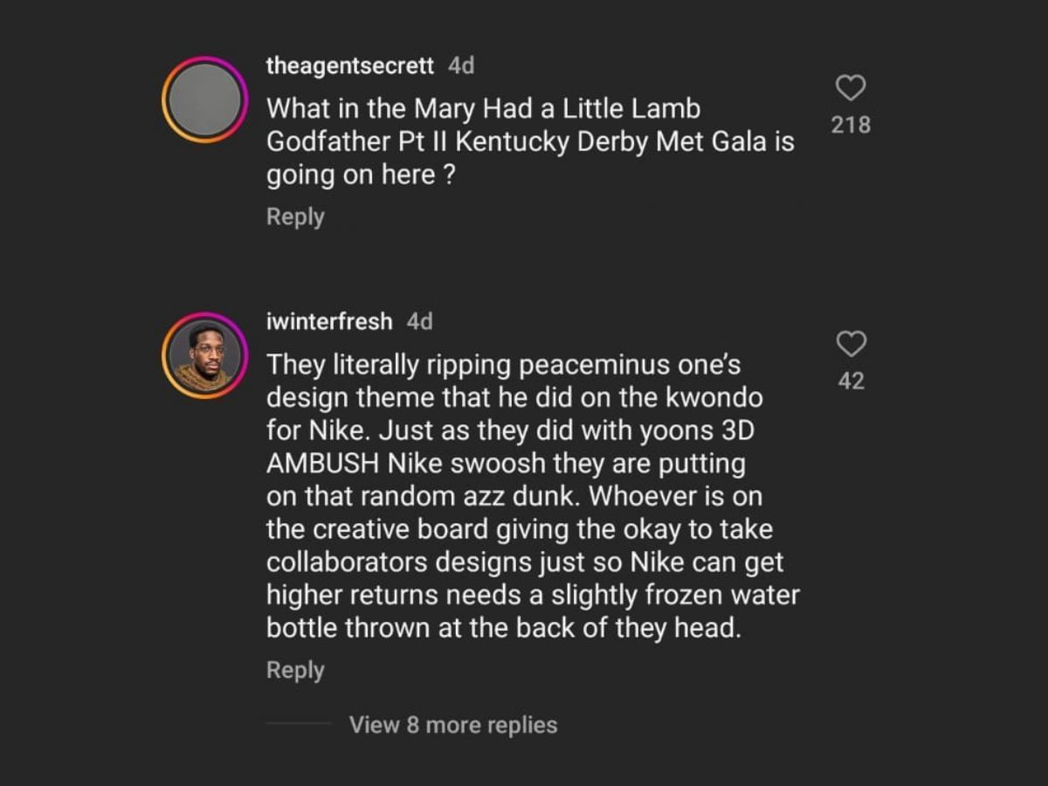Go to the iwinterfresh username profile
Screen dimensions: 1048x786
tap(329, 321)
